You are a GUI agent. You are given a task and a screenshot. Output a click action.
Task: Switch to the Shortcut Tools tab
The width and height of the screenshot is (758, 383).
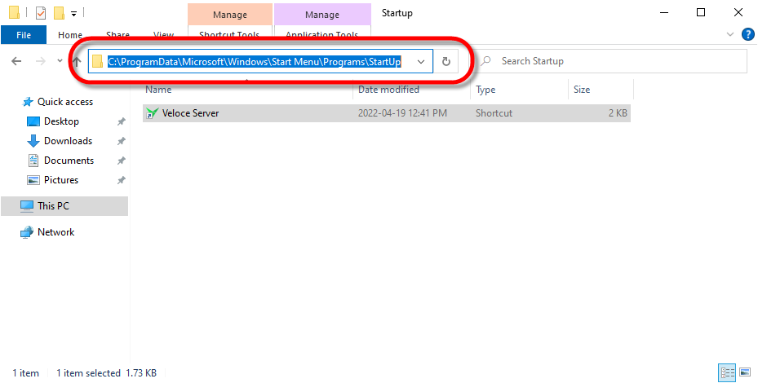coord(229,35)
